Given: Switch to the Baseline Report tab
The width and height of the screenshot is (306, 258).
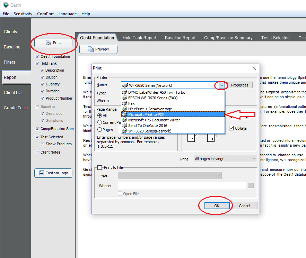Looking at the screenshot, I should click(x=180, y=38).
